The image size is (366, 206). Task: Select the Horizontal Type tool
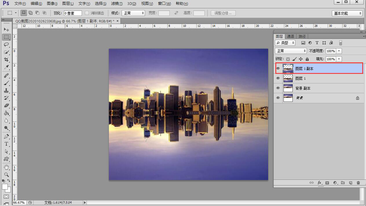pos(6,144)
